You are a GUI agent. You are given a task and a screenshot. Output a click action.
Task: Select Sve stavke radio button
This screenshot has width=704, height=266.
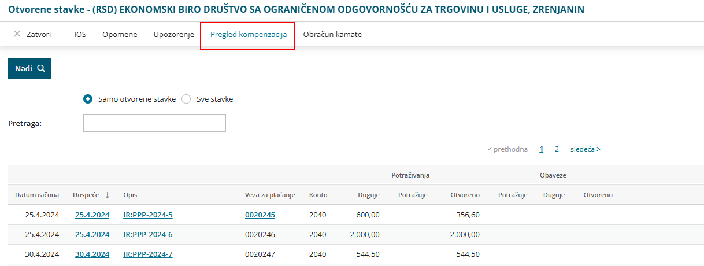pyautogui.click(x=186, y=99)
